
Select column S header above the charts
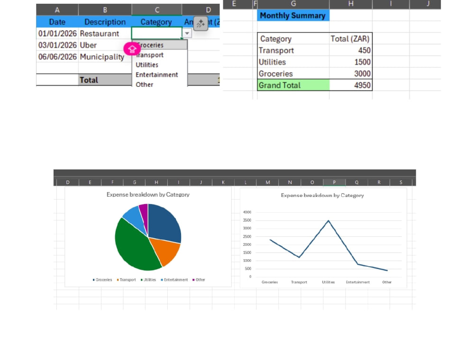pyautogui.click(x=401, y=182)
